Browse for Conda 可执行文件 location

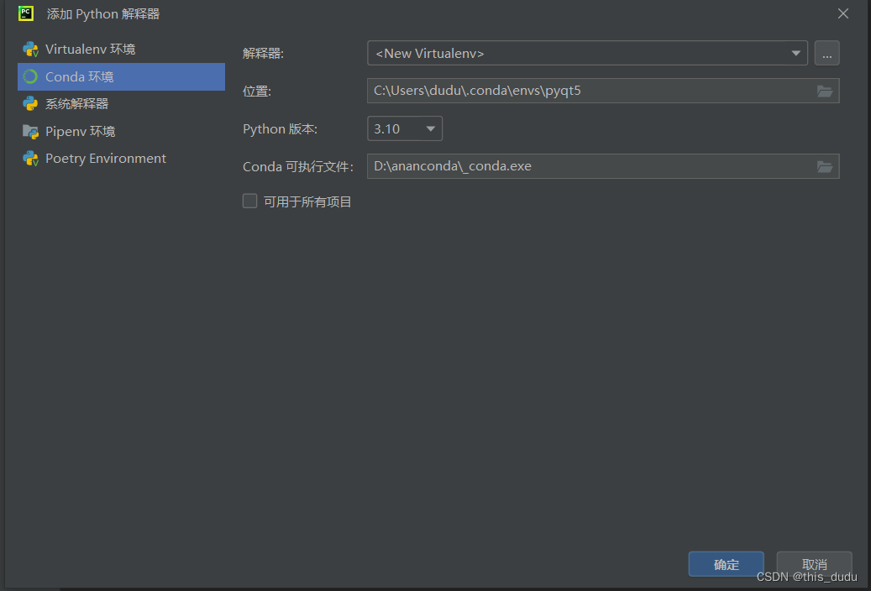(825, 166)
